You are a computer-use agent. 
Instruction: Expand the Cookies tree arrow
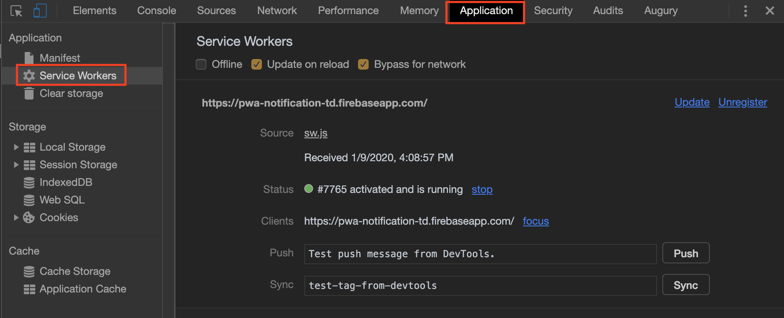coord(16,218)
